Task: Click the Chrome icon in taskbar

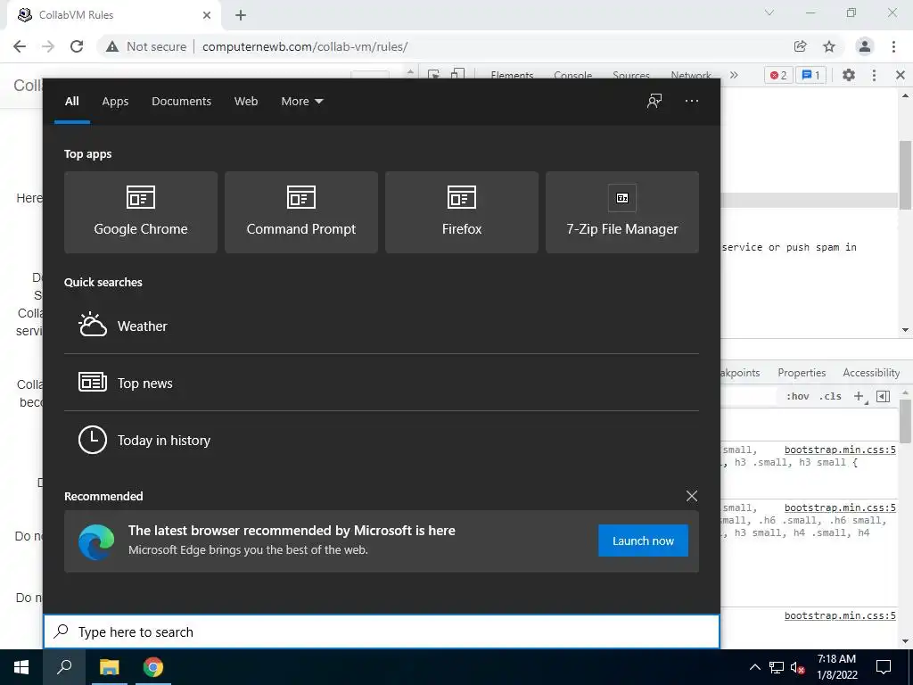Action: pyautogui.click(x=153, y=667)
